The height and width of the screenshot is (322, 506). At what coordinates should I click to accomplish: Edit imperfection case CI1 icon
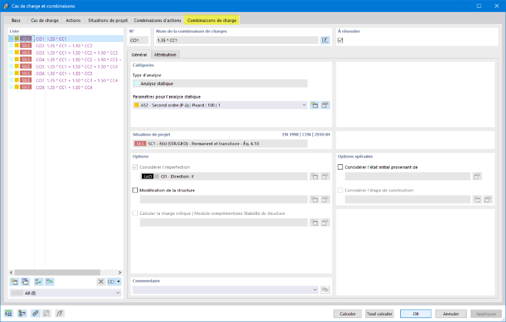325,176
